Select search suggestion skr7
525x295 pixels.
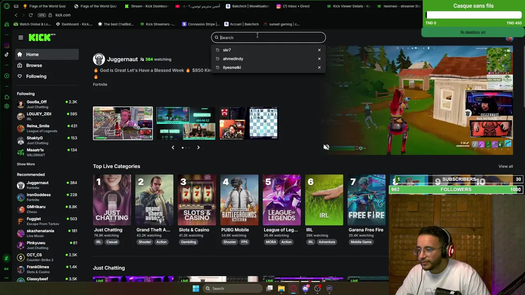[x=227, y=50]
